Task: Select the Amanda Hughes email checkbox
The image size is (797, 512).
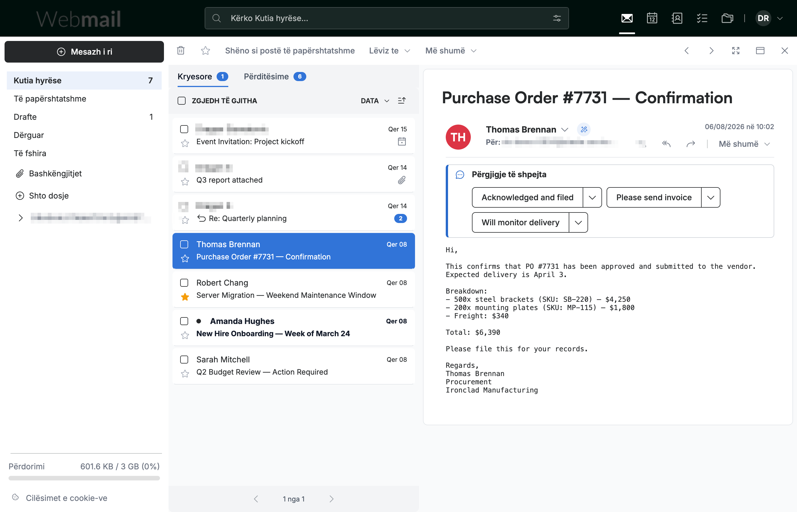Action: pyautogui.click(x=184, y=321)
